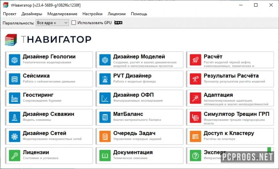Click the Адаптация magic wand icon

tap(195, 98)
